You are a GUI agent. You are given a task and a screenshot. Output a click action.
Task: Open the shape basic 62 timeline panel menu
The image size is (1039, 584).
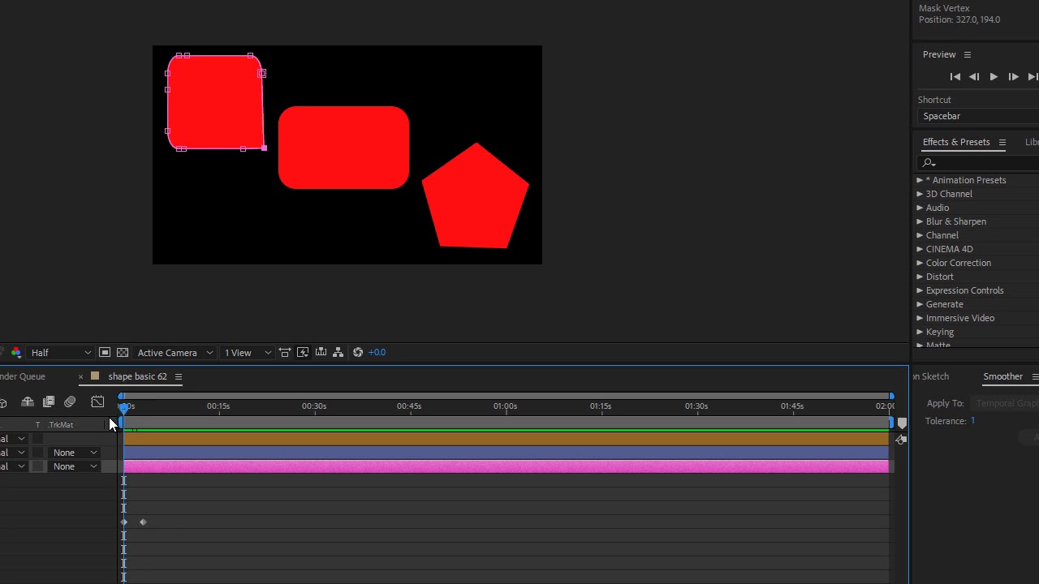pyautogui.click(x=179, y=376)
